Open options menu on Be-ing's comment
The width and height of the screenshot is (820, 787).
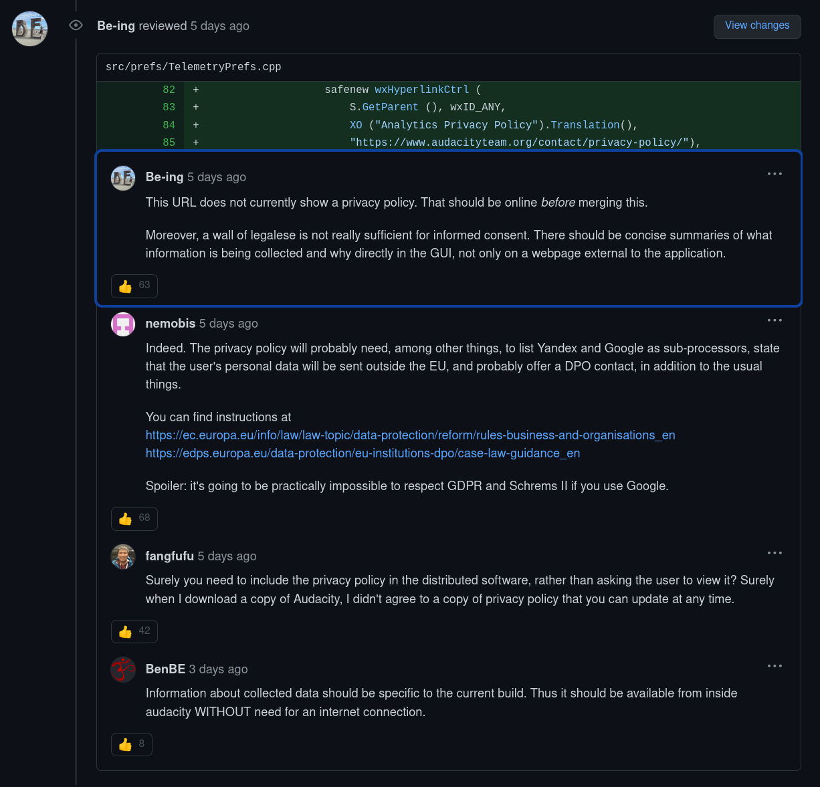[x=775, y=174]
